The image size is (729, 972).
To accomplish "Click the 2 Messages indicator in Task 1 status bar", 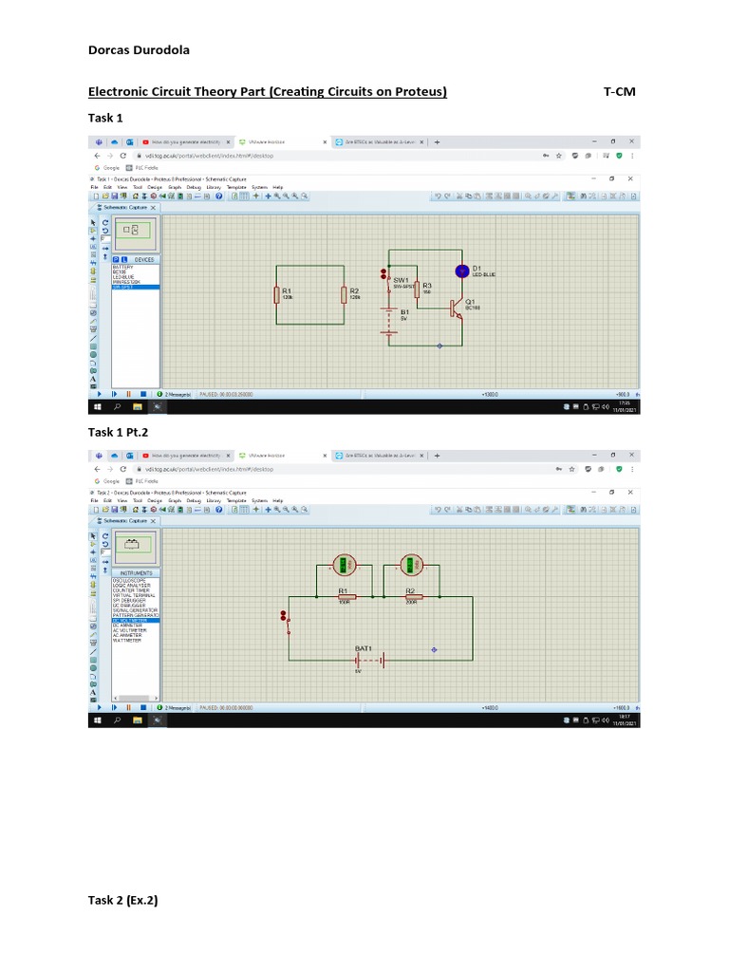I will click(x=175, y=394).
